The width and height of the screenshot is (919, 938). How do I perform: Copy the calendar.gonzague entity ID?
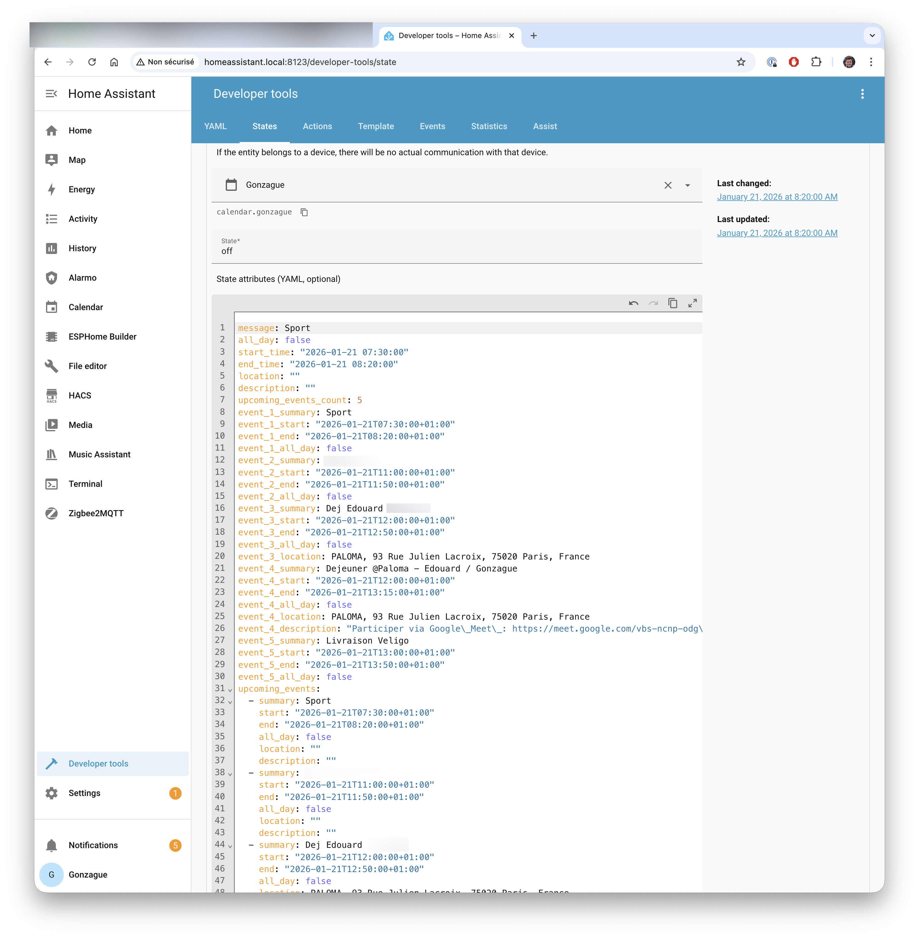point(304,212)
